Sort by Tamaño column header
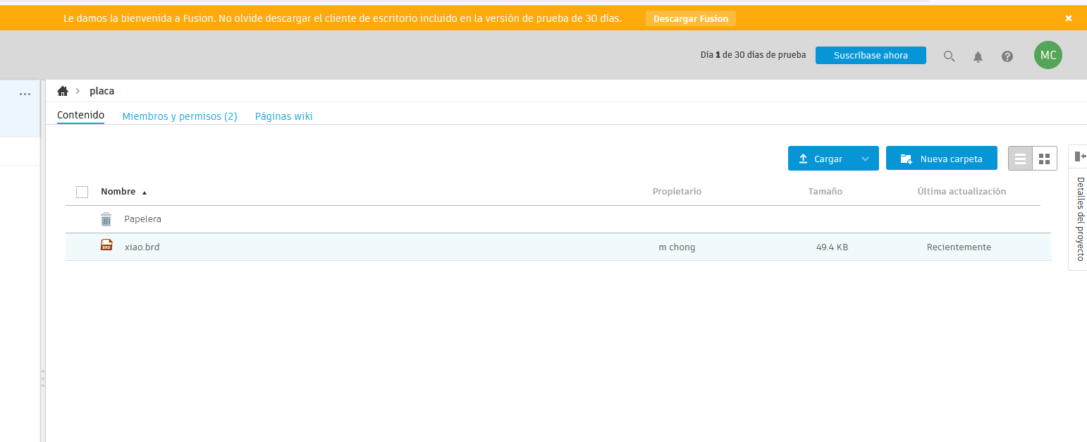Image resolution: width=1087 pixels, height=442 pixels. (x=825, y=192)
